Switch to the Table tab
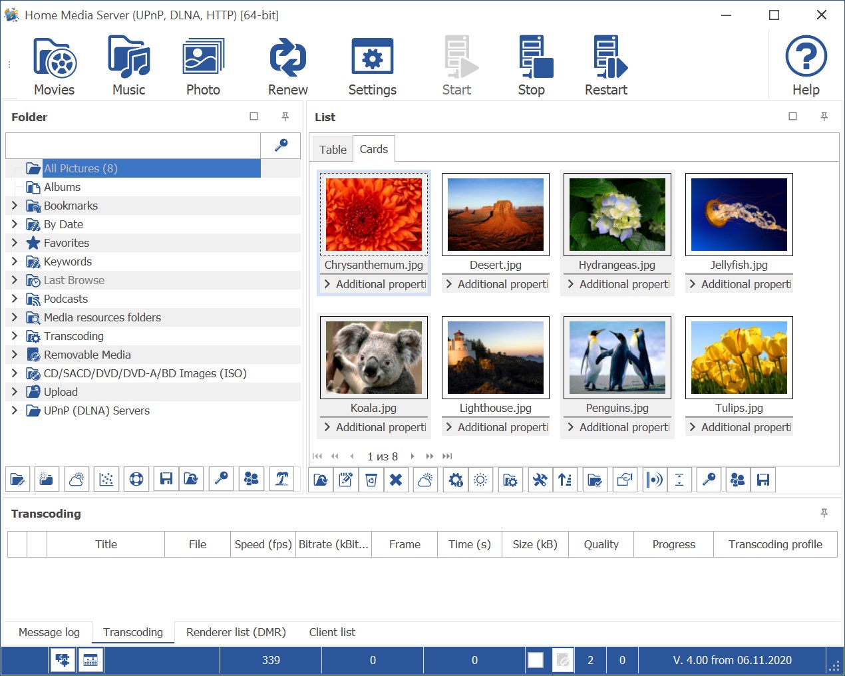The image size is (845, 676). [332, 148]
